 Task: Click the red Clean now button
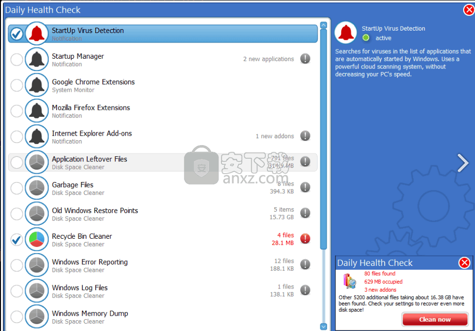(x=435, y=320)
